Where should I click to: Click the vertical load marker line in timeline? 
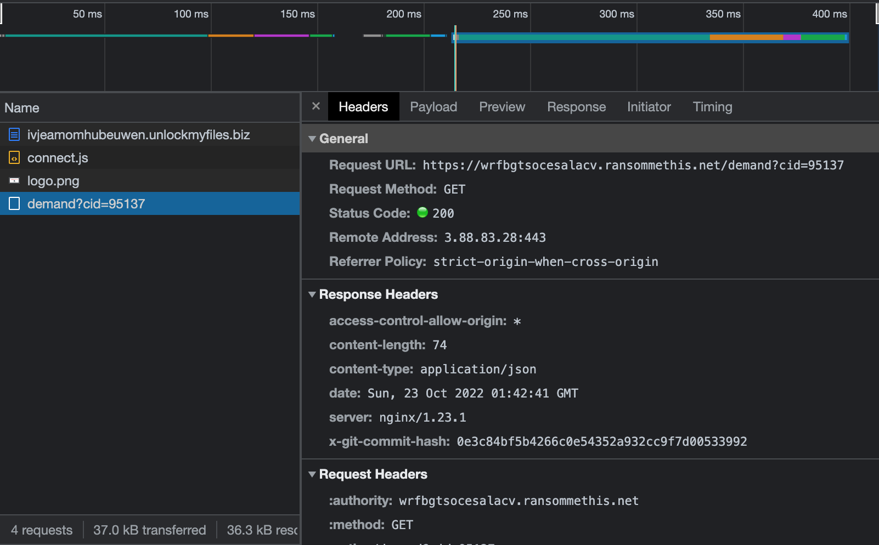[x=455, y=58]
